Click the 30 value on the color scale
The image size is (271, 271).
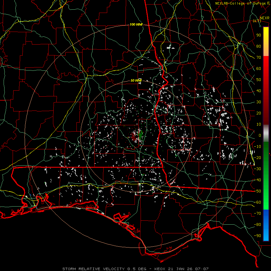pos(259,102)
